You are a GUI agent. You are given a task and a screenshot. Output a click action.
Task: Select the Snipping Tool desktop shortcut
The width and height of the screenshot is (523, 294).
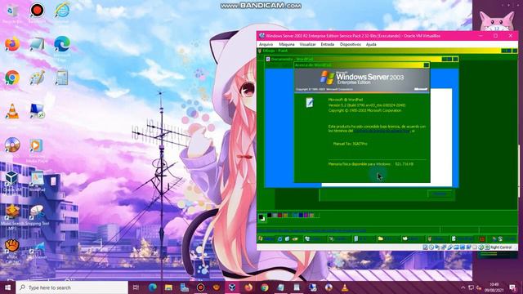point(37,215)
